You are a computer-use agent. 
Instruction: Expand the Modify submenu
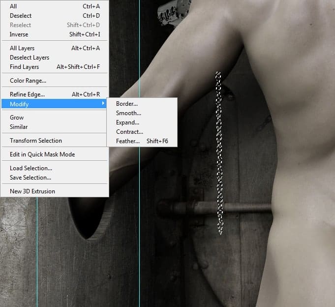coord(54,104)
